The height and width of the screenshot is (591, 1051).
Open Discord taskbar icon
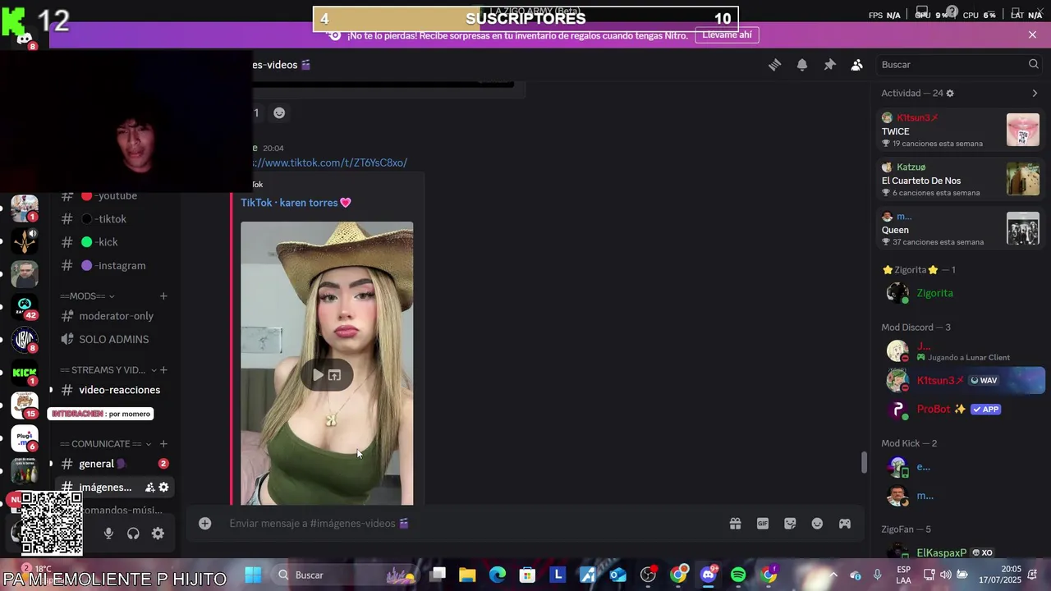coord(709,575)
